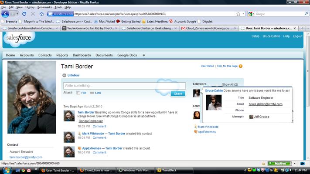
Task: Click Tami Border's large profile photo
Action: point(31,97)
